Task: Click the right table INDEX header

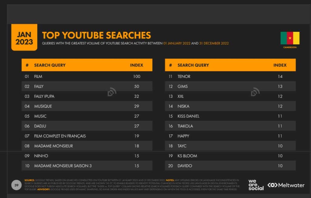Action: pyautogui.click(x=280, y=65)
